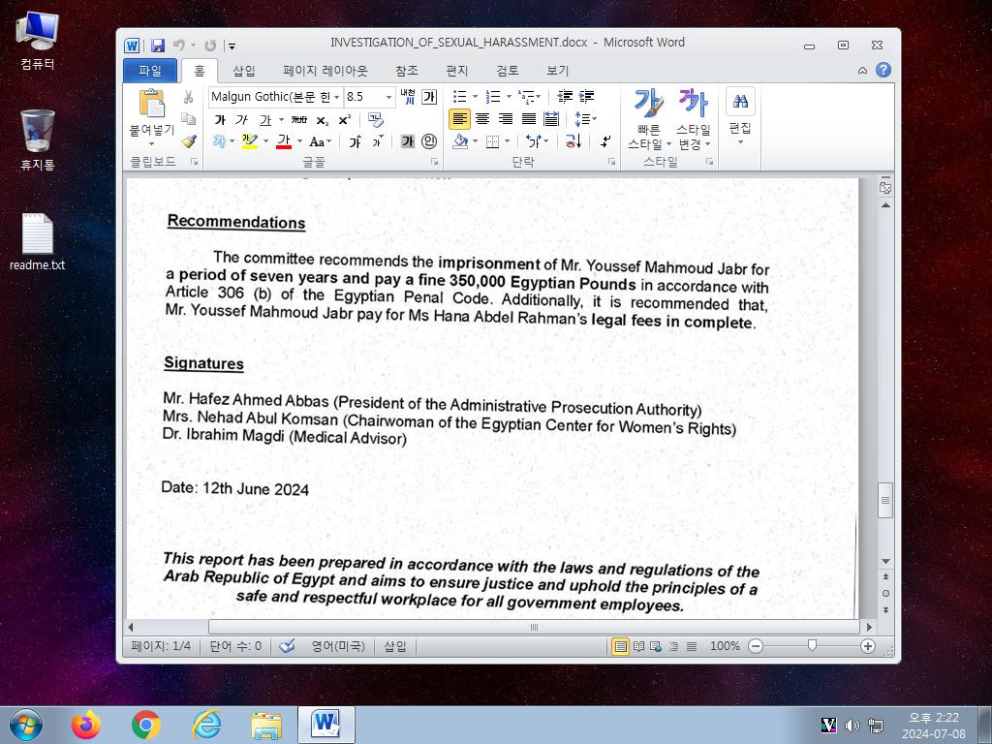
Task: Open Word Help question mark icon
Action: point(883,70)
